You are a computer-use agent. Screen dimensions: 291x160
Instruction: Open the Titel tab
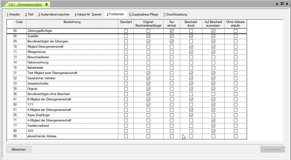point(29,14)
